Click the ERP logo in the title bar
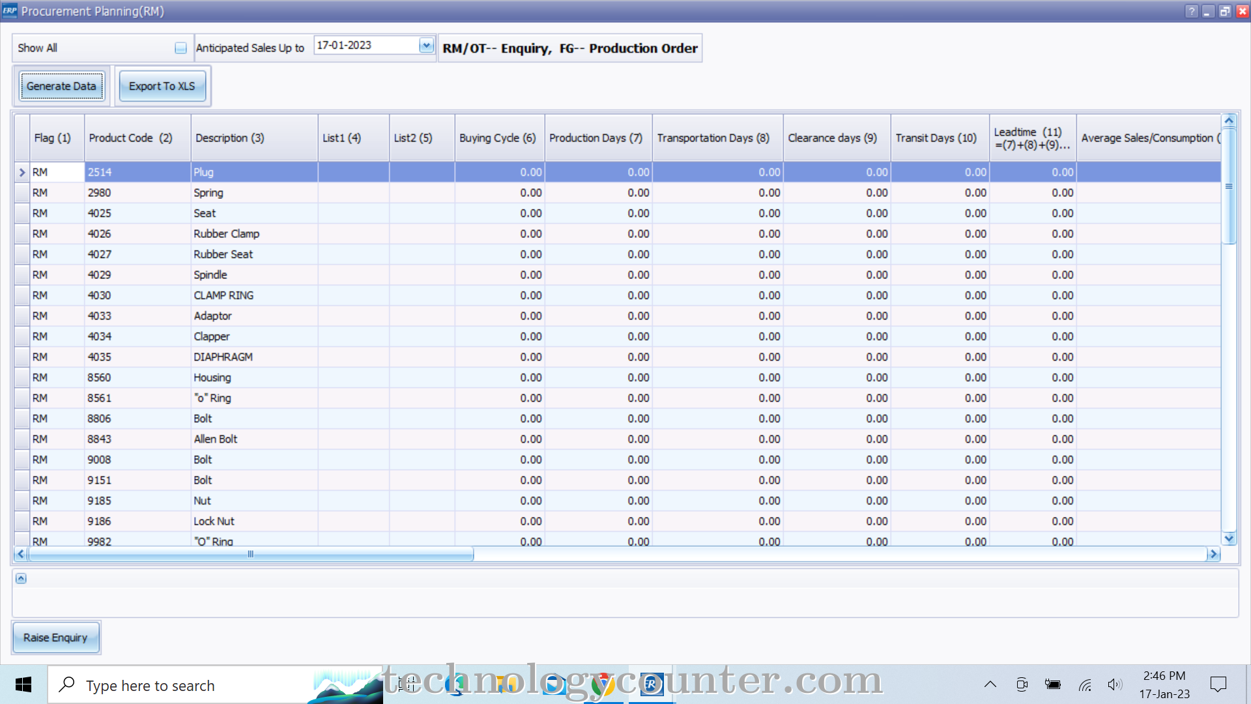 pyautogui.click(x=10, y=11)
